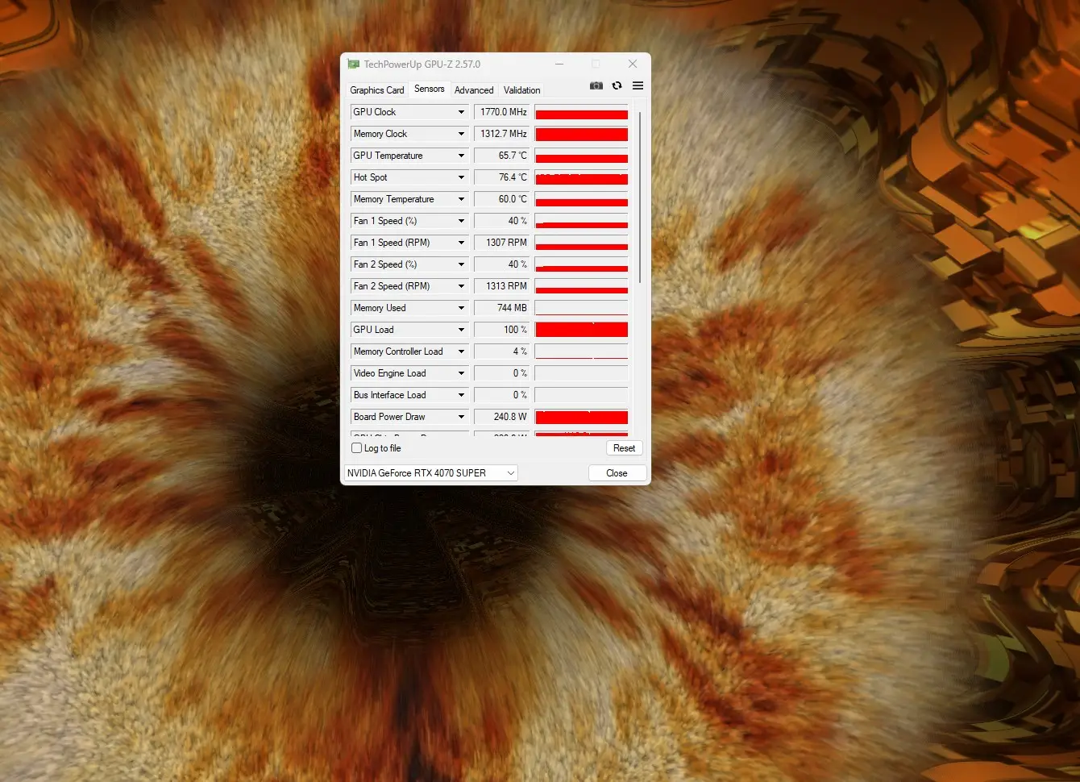
Task: Click the 1307 RPM fan value
Action: [502, 243]
